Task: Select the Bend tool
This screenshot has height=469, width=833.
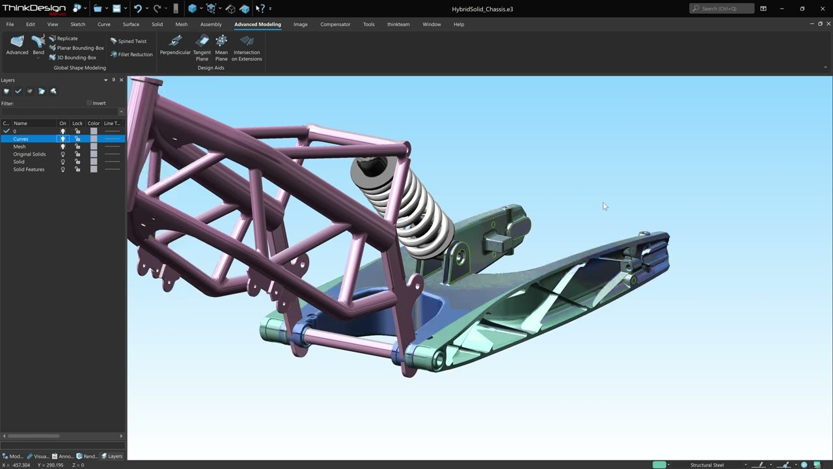Action: 38,44
